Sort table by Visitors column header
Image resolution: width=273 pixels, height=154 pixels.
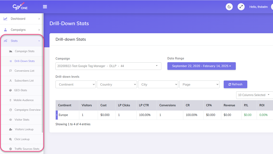pos(87,105)
